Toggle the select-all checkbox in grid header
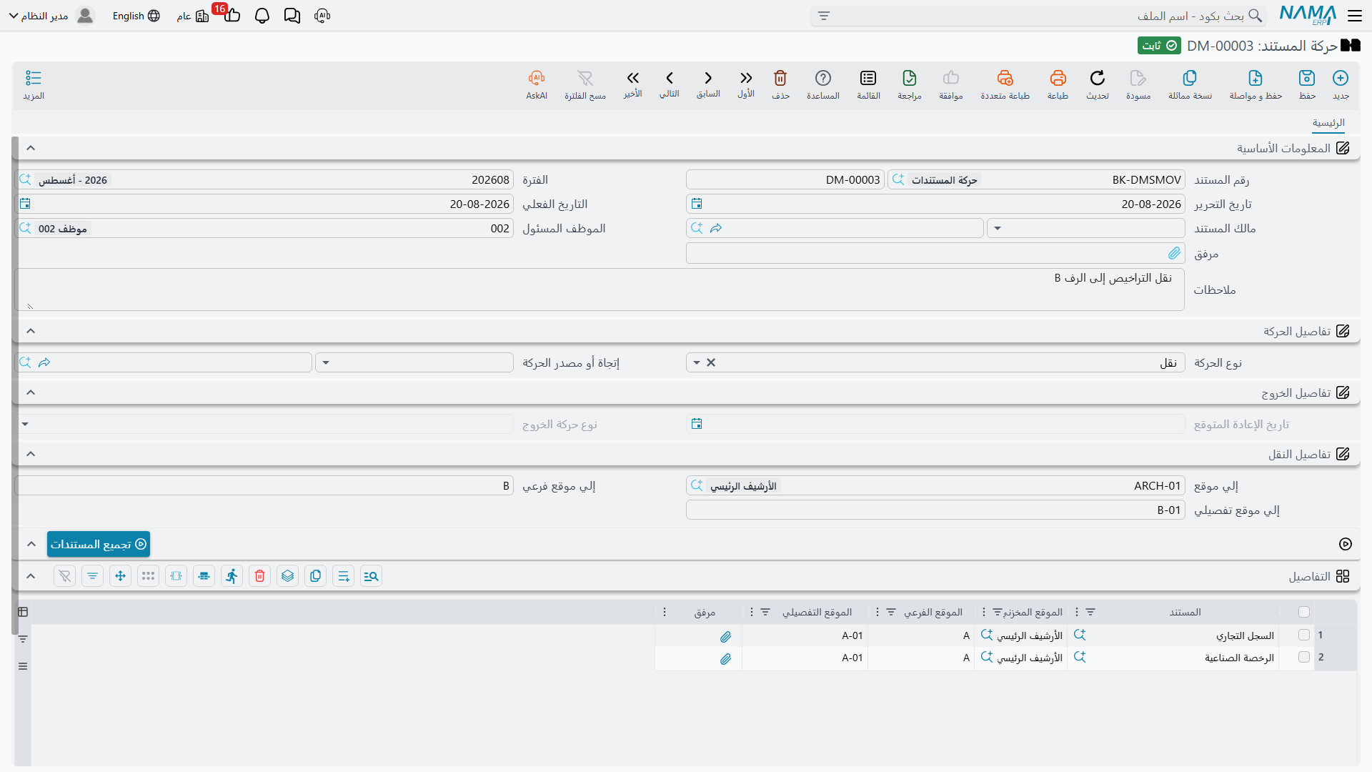This screenshot has height=772, width=1372. pos(1304,612)
